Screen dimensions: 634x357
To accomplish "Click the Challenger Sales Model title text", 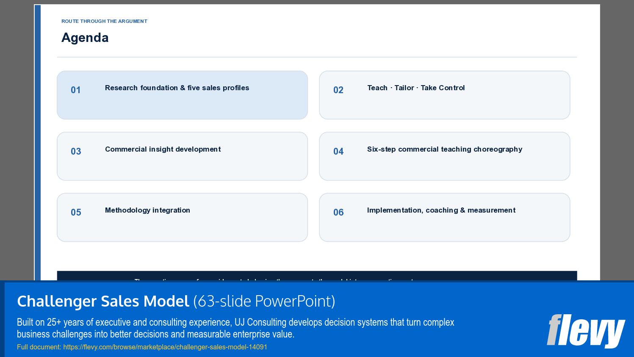I will [x=103, y=301].
